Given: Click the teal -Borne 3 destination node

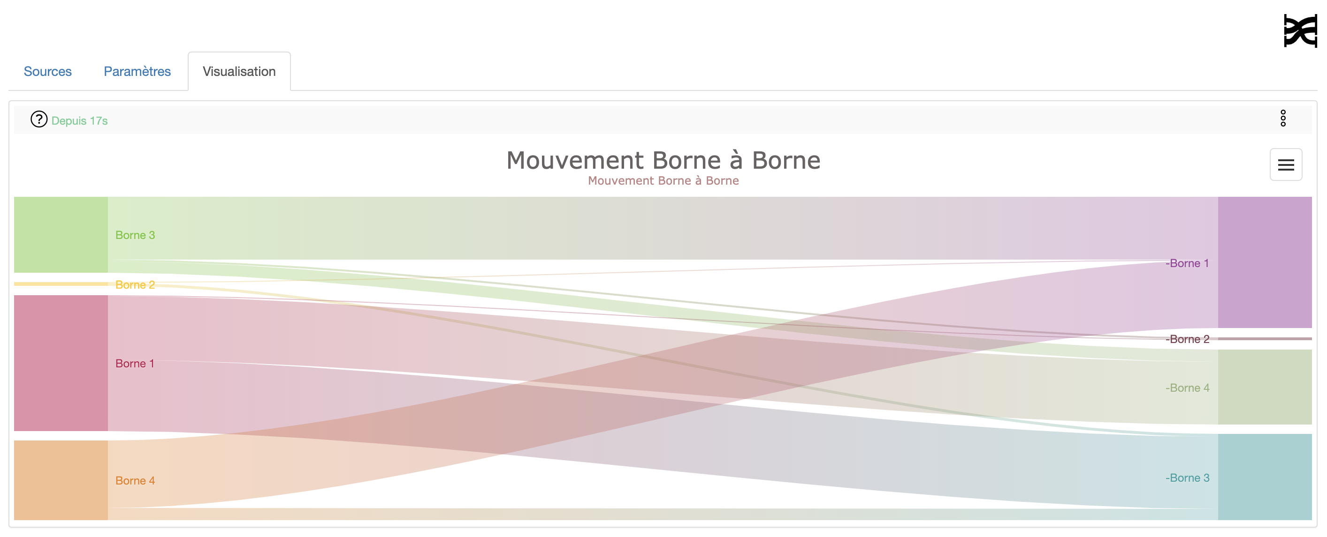Looking at the screenshot, I should point(1264,477).
